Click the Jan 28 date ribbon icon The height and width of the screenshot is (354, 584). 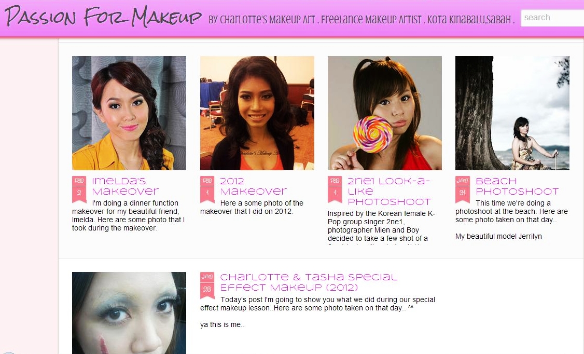tap(207, 285)
